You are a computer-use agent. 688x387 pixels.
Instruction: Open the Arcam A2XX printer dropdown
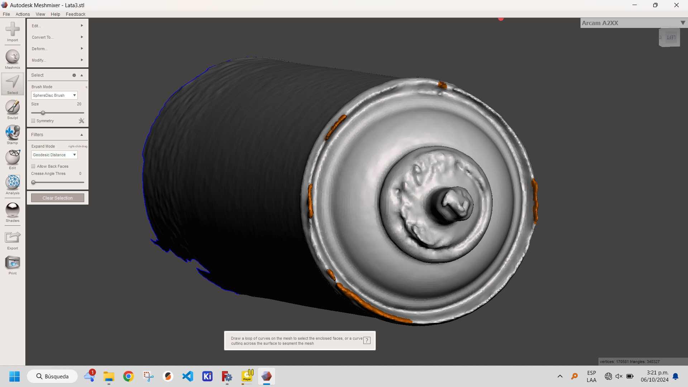pos(634,23)
